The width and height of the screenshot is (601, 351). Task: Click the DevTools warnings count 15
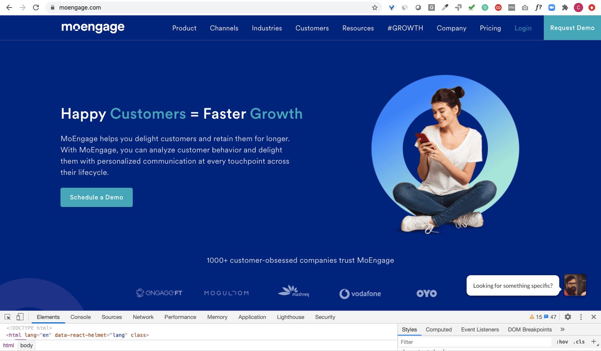pos(536,317)
